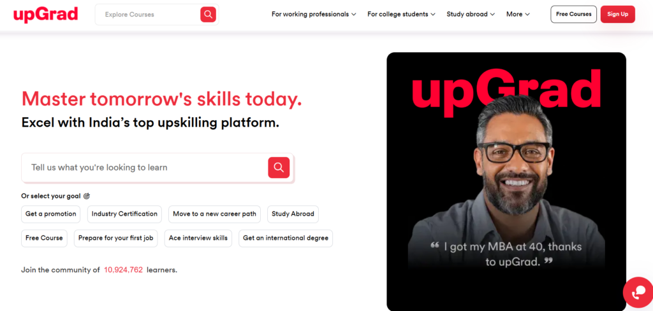Click the upGrad logo in the header
653x311 pixels.
[x=45, y=15]
